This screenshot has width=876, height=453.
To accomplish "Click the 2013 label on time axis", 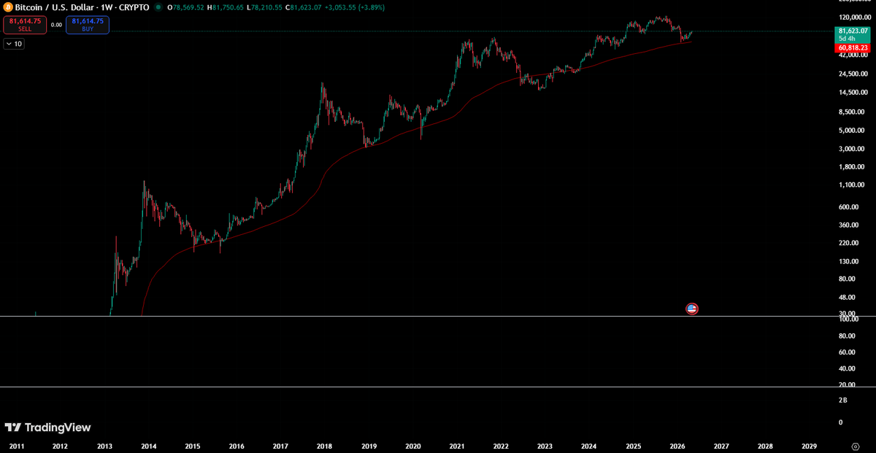I will coord(104,445).
